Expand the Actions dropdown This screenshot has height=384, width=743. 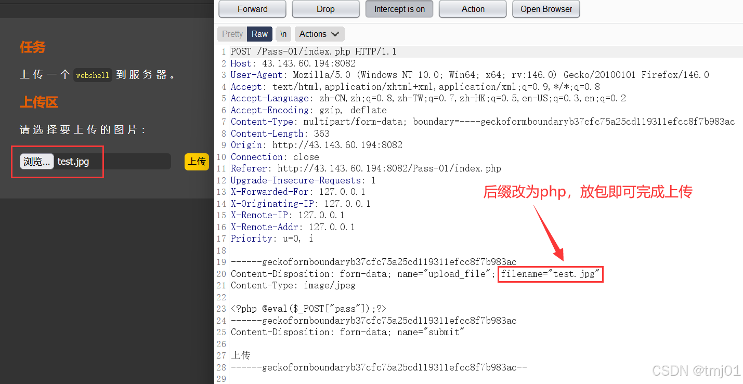[x=319, y=34]
